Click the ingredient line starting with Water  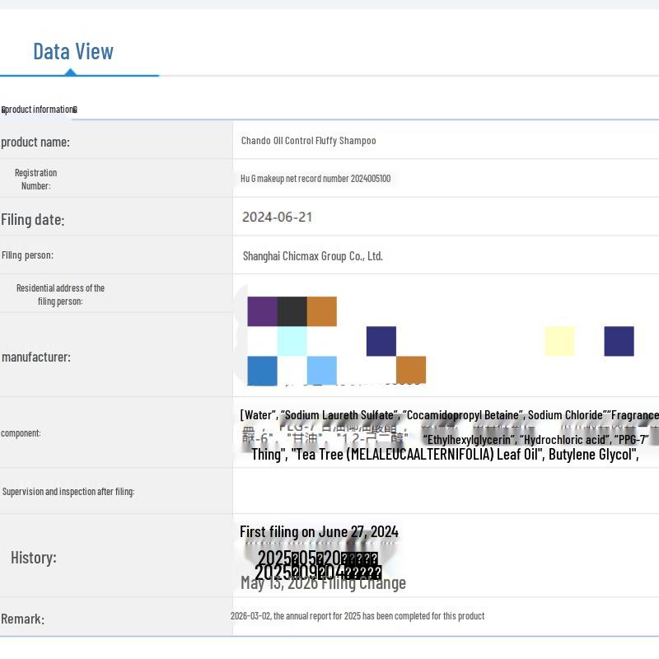(449, 415)
